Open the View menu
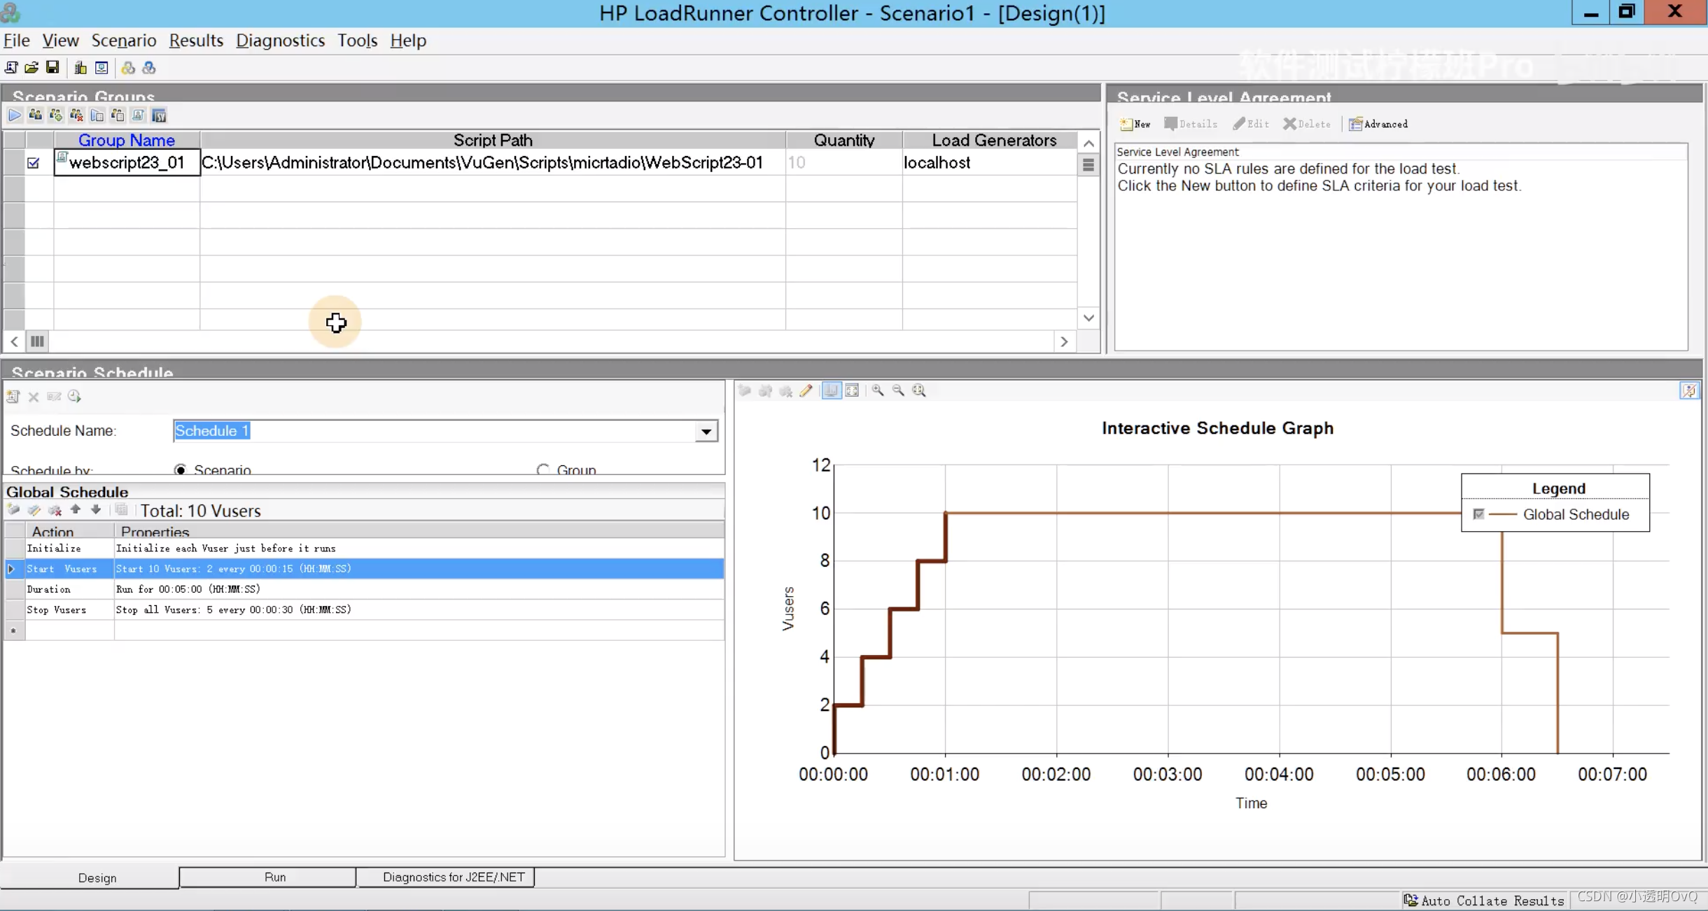 pyautogui.click(x=60, y=41)
